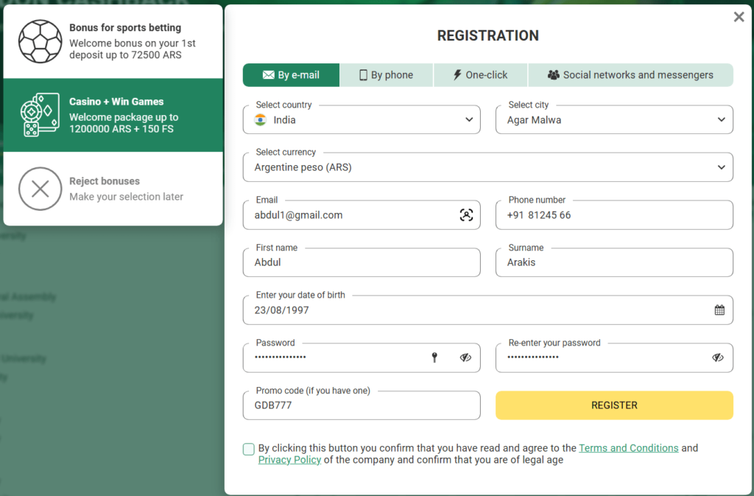Choose the Reject bonuses option
Viewport: 754px width, 496px height.
(x=113, y=189)
